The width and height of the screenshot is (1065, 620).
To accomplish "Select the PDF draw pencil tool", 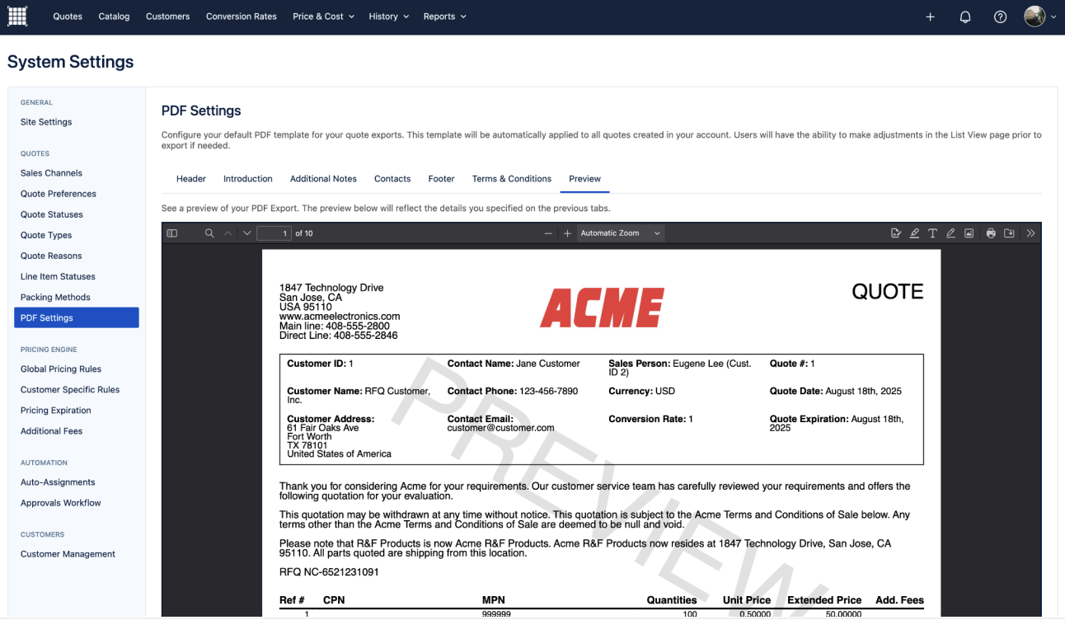I will coord(950,233).
